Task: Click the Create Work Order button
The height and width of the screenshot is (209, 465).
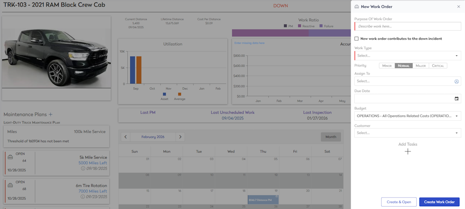Action: click(439, 202)
